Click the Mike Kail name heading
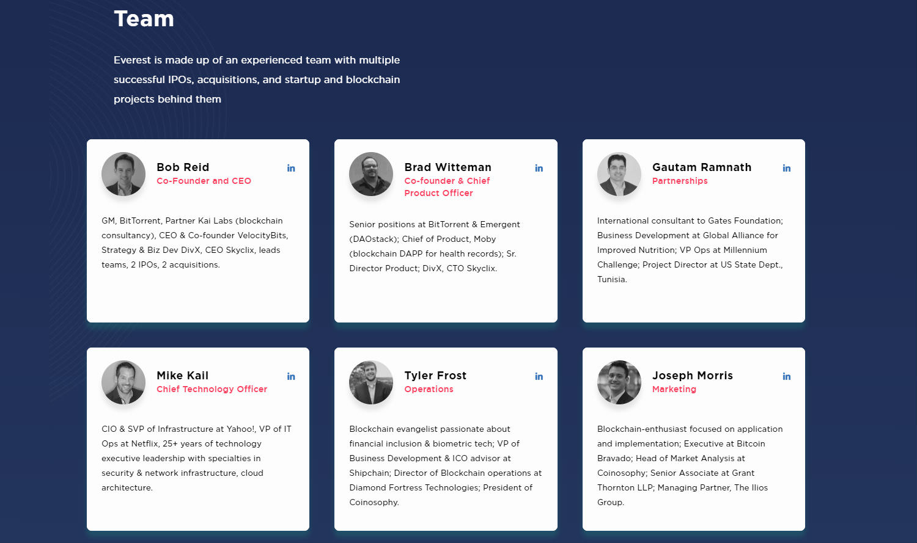 [x=182, y=376]
